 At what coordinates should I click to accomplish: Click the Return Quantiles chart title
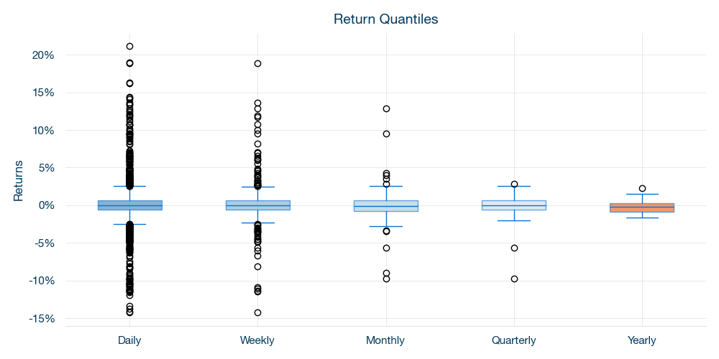(x=385, y=19)
